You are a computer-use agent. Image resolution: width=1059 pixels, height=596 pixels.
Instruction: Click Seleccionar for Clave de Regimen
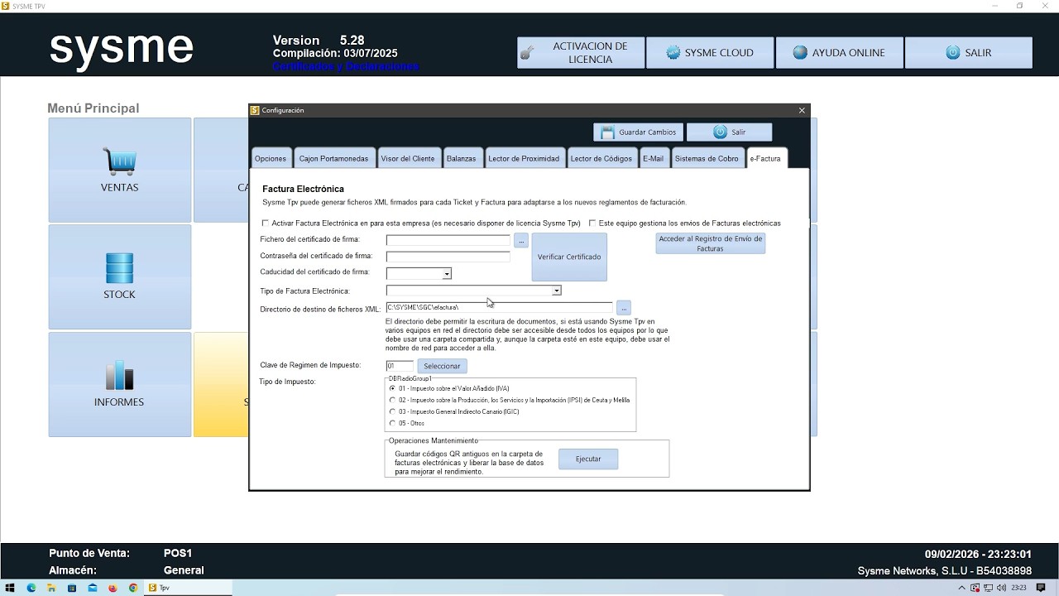[442, 366]
